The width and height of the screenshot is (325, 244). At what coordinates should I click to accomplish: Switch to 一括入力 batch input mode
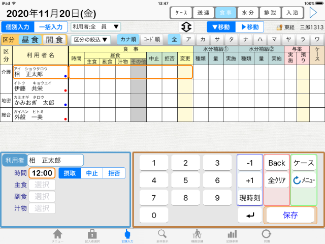pyautogui.click(x=51, y=27)
